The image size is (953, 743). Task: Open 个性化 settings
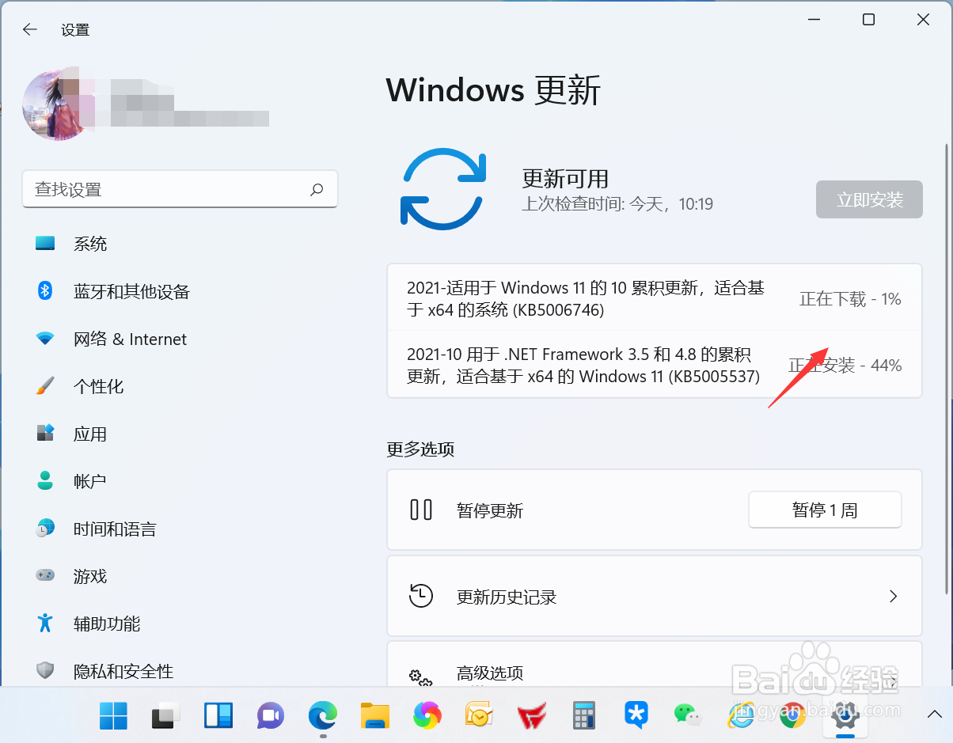[x=98, y=386]
